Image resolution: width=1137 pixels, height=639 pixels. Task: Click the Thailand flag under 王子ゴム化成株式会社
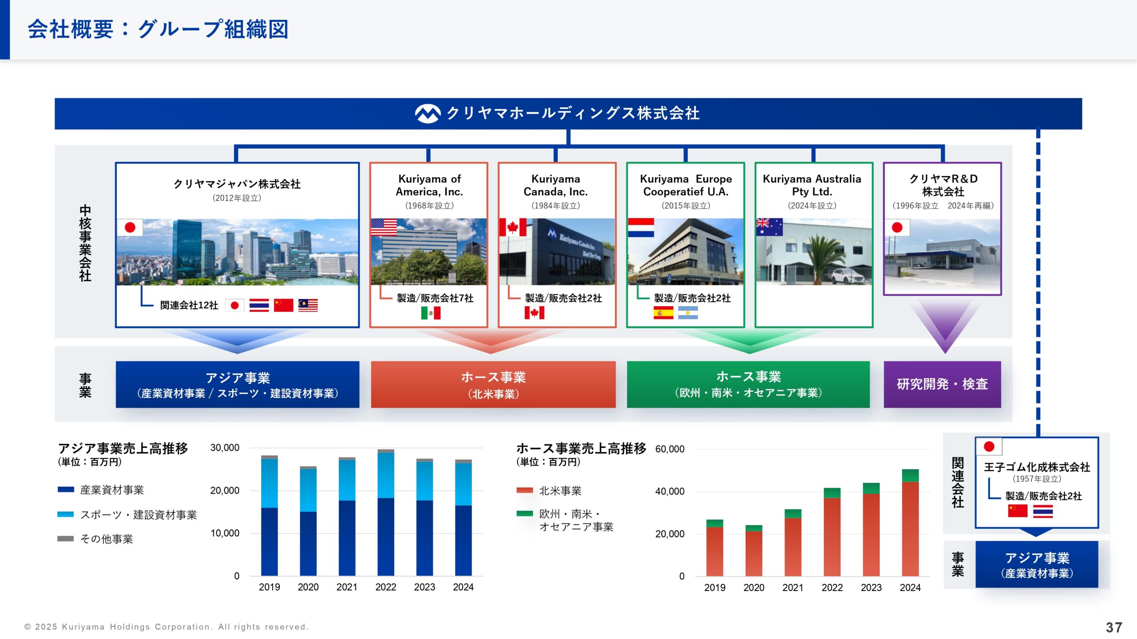point(1043,511)
